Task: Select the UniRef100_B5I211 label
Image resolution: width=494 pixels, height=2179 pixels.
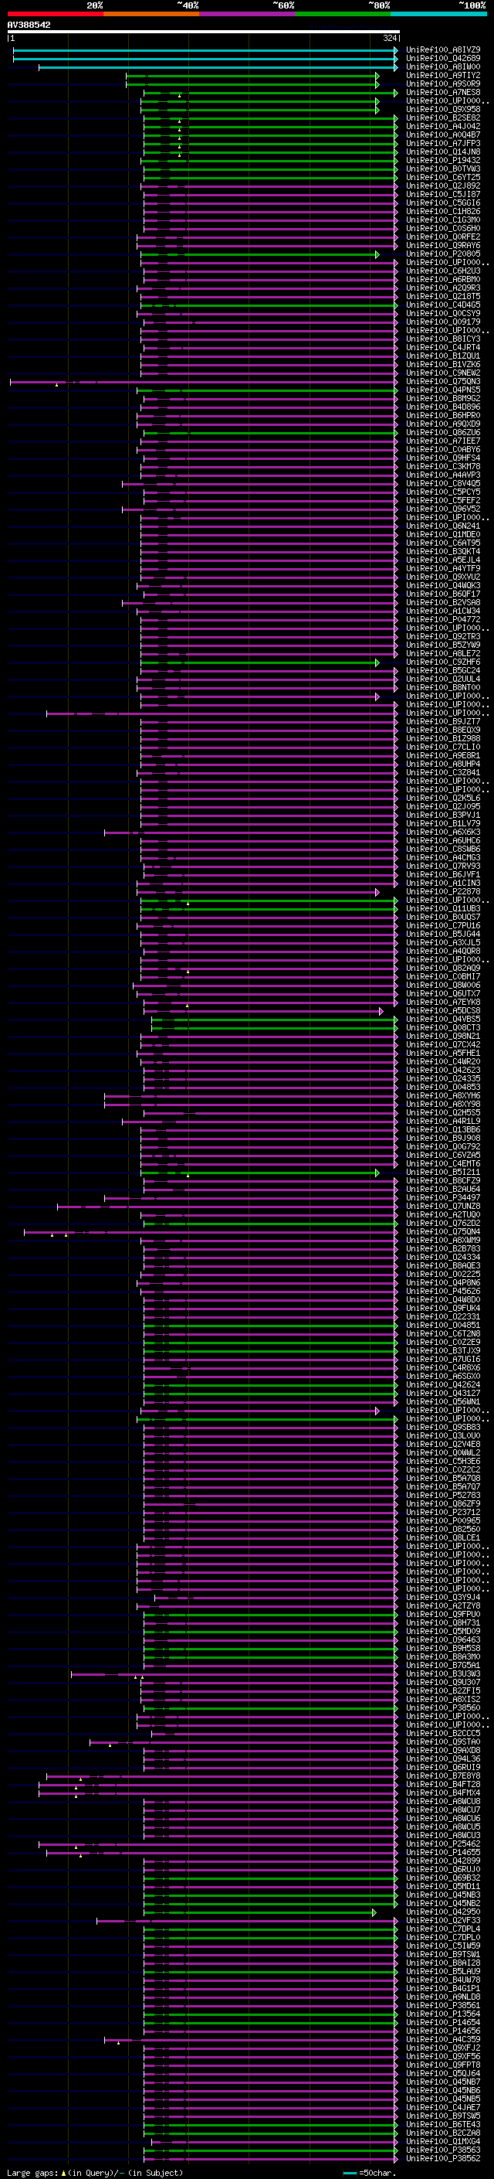Action: (443, 1172)
